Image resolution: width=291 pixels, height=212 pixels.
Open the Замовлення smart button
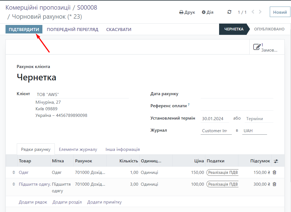tap(266, 47)
